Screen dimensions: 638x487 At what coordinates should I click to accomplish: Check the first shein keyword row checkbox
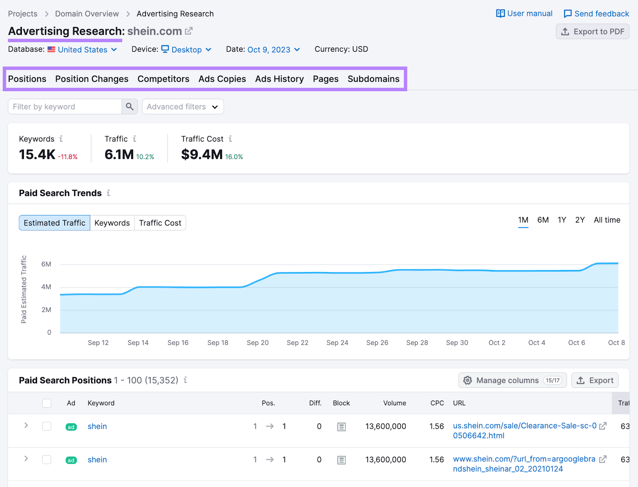click(x=47, y=426)
